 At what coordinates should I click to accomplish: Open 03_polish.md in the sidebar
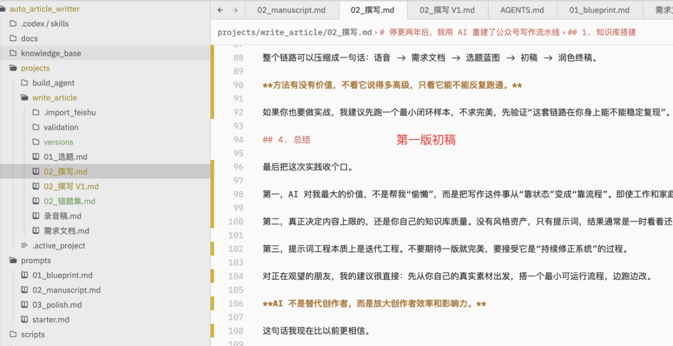tap(57, 305)
